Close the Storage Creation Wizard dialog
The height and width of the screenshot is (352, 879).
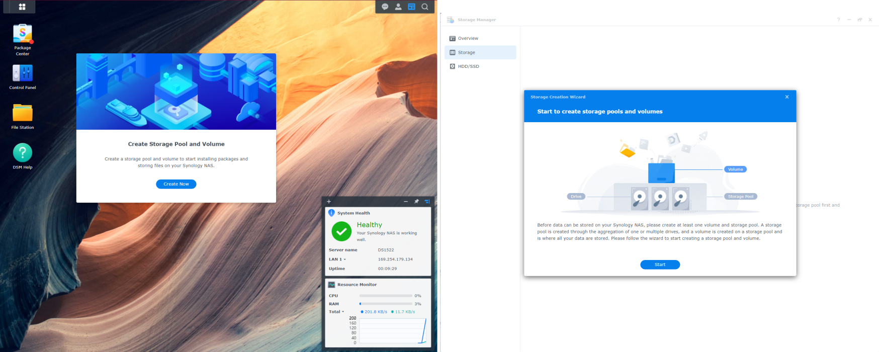click(787, 97)
